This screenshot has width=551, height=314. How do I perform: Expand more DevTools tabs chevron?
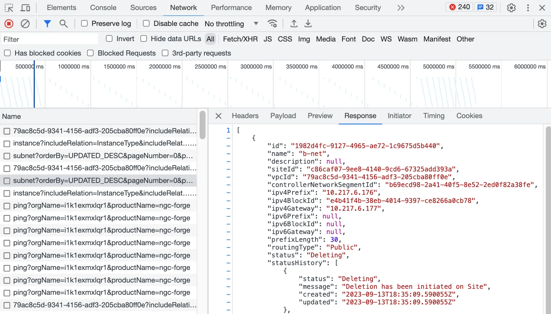pos(401,8)
